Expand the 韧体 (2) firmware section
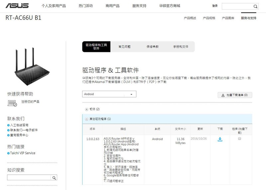The height and width of the screenshot is (190, 266). 86,109
